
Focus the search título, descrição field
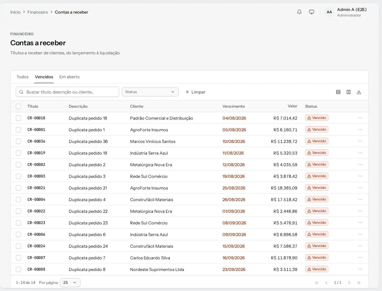pyautogui.click(x=67, y=92)
